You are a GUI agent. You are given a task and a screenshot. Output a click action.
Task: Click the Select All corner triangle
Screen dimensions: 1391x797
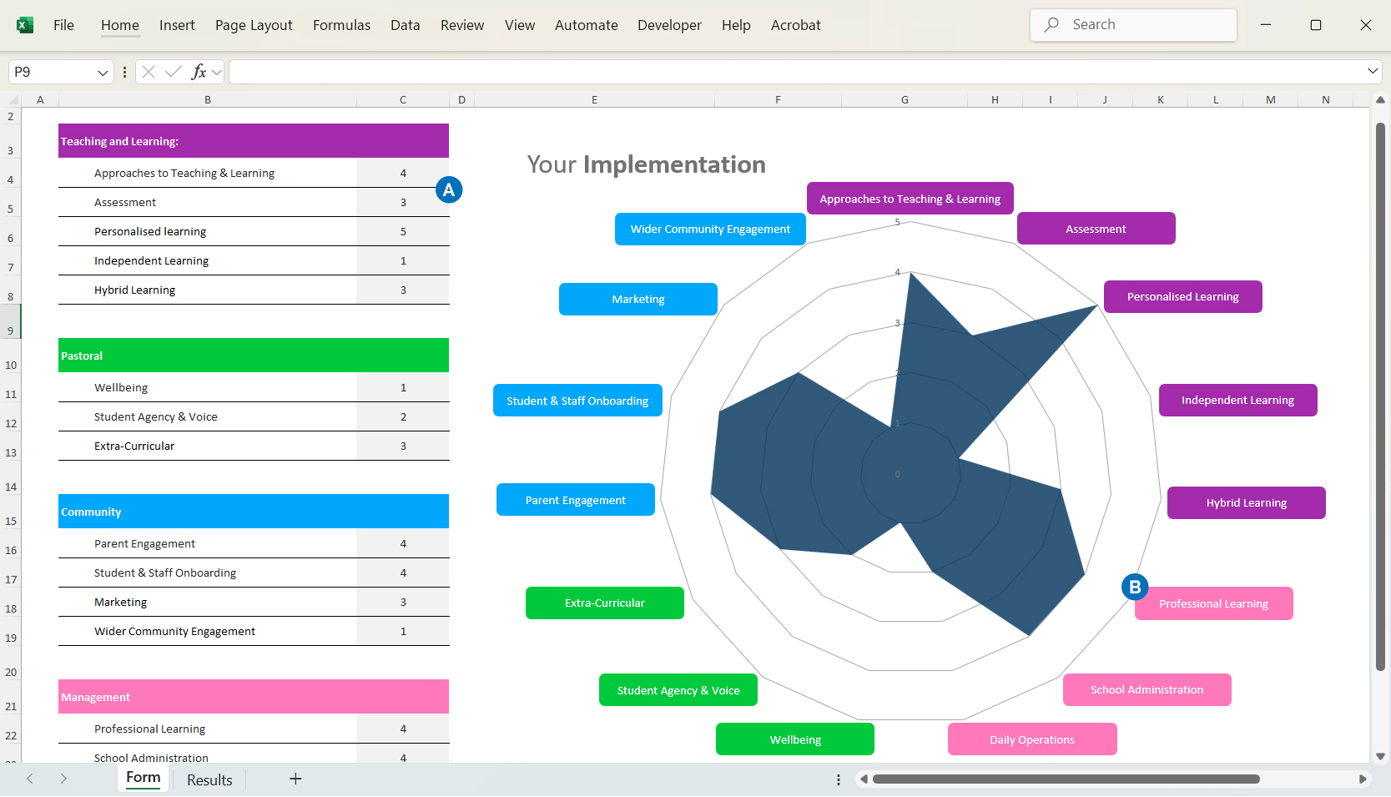pos(13,100)
